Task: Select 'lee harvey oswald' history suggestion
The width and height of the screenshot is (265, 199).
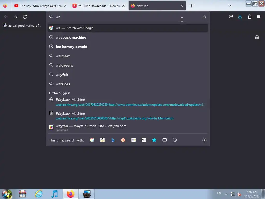Action: (x=128, y=47)
